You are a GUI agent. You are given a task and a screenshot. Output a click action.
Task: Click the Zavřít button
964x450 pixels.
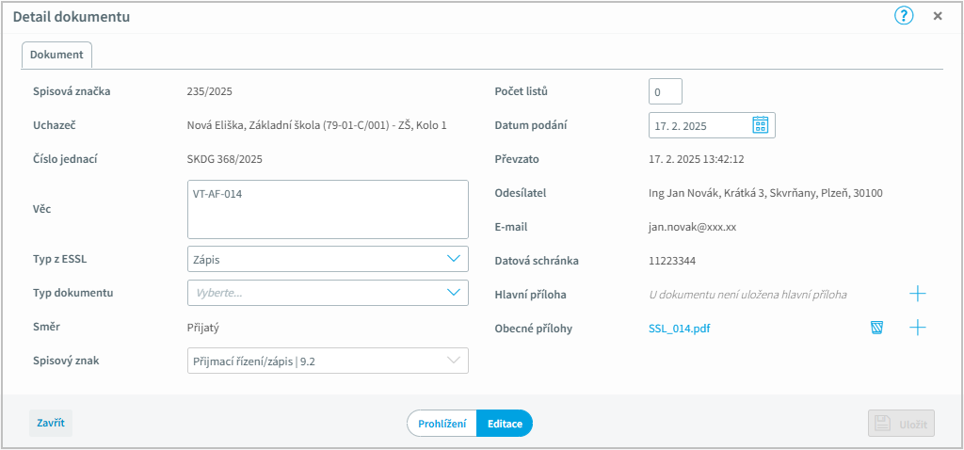point(51,423)
